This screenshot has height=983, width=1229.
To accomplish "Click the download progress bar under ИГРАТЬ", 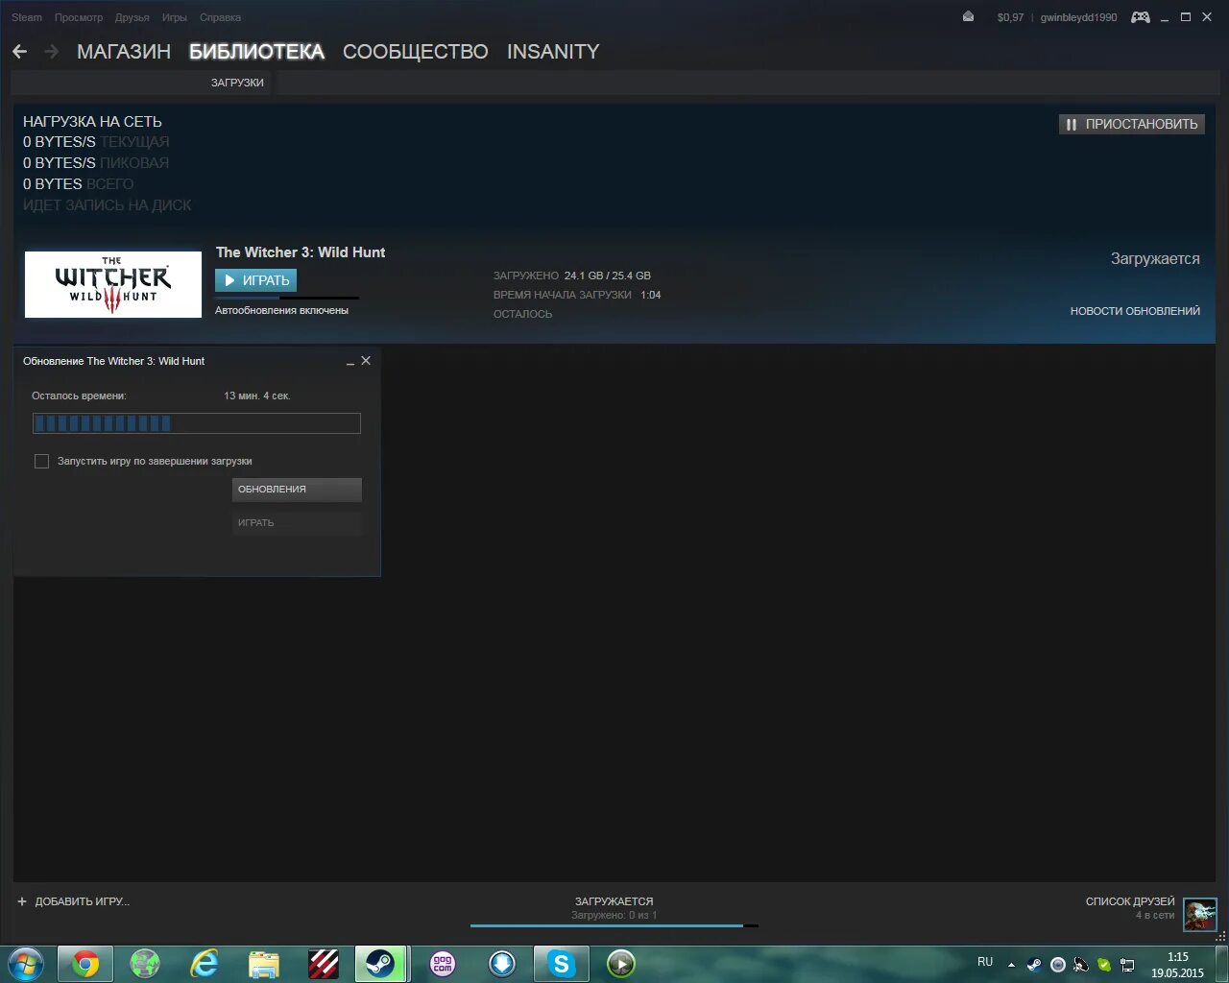I will click(287, 298).
